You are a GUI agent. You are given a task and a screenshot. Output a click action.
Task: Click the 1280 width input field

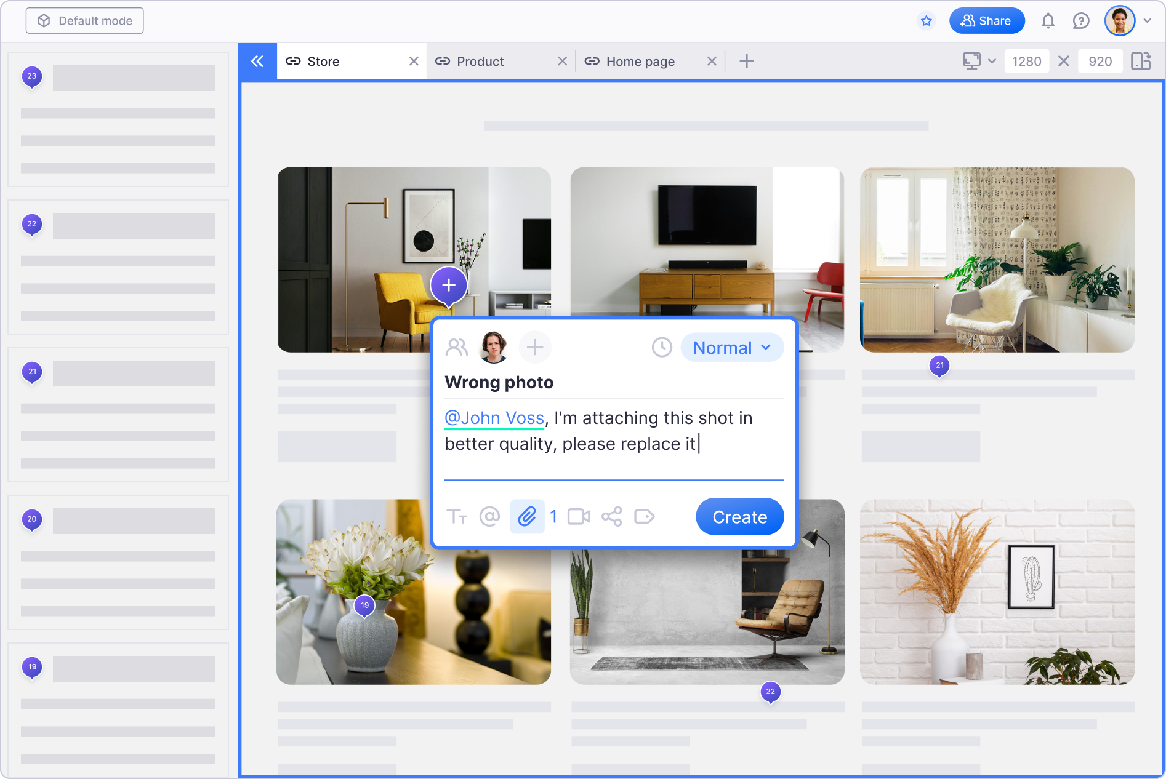(x=1026, y=62)
